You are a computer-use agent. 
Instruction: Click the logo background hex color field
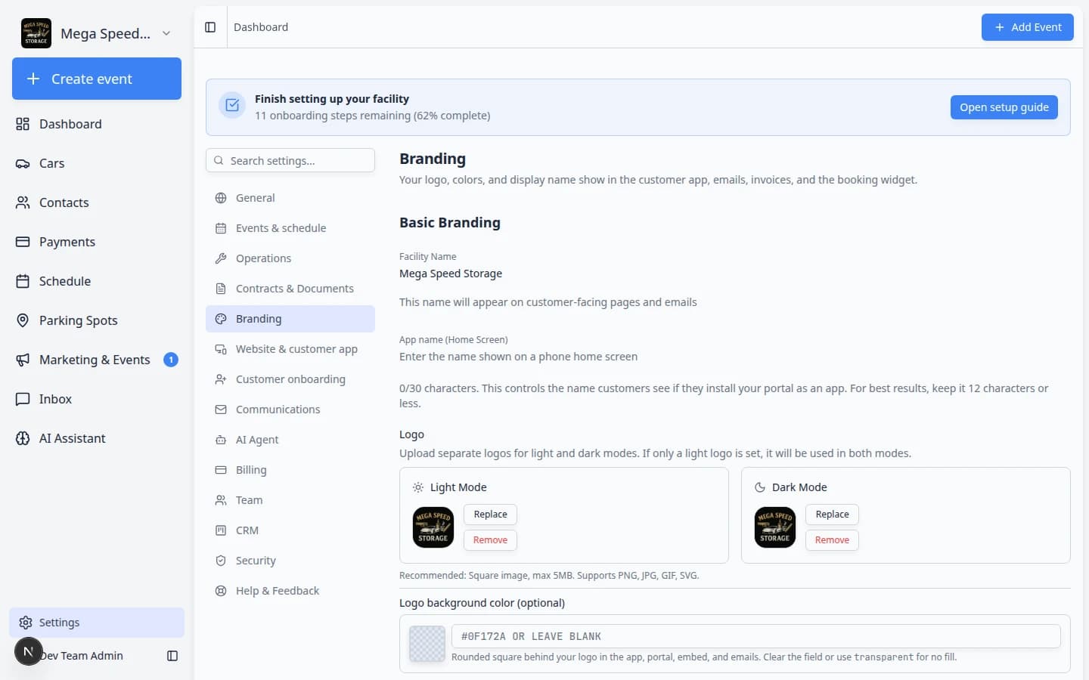(x=756, y=636)
